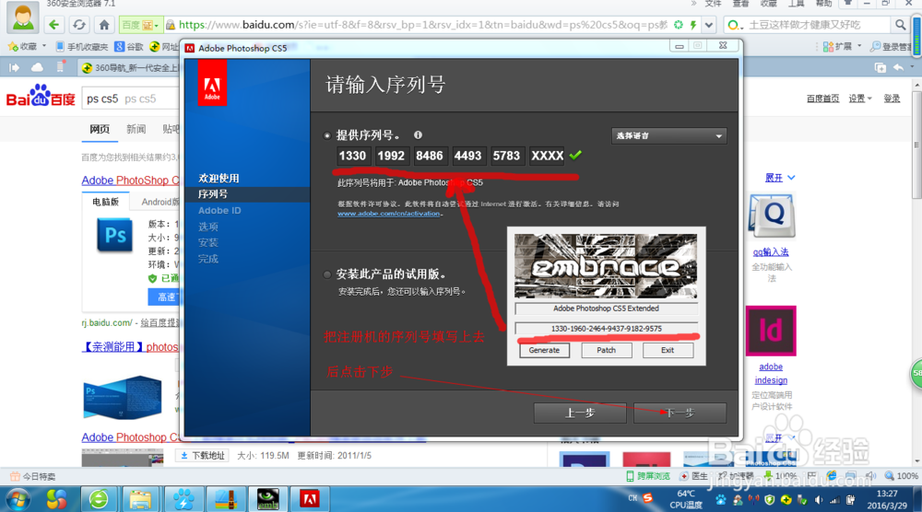Open the embrace keygen taskbar icon

[x=267, y=499]
